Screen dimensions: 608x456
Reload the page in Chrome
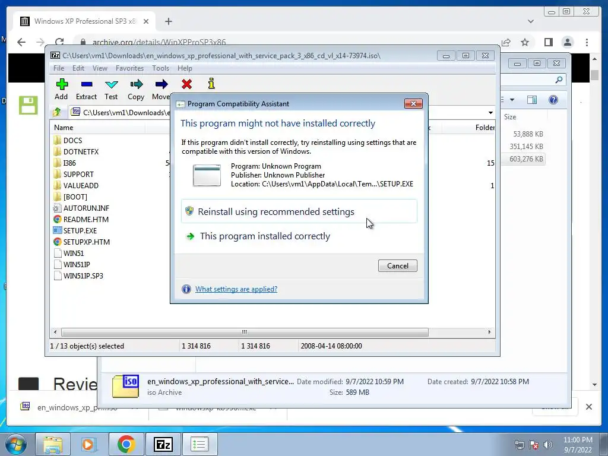click(59, 42)
